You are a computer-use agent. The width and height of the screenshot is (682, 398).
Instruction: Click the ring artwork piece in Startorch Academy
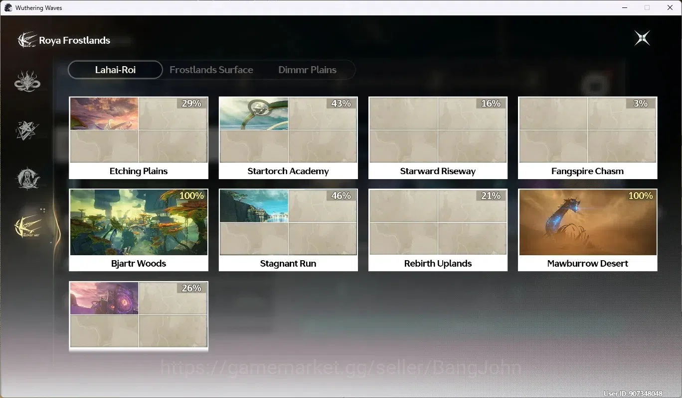(x=254, y=114)
